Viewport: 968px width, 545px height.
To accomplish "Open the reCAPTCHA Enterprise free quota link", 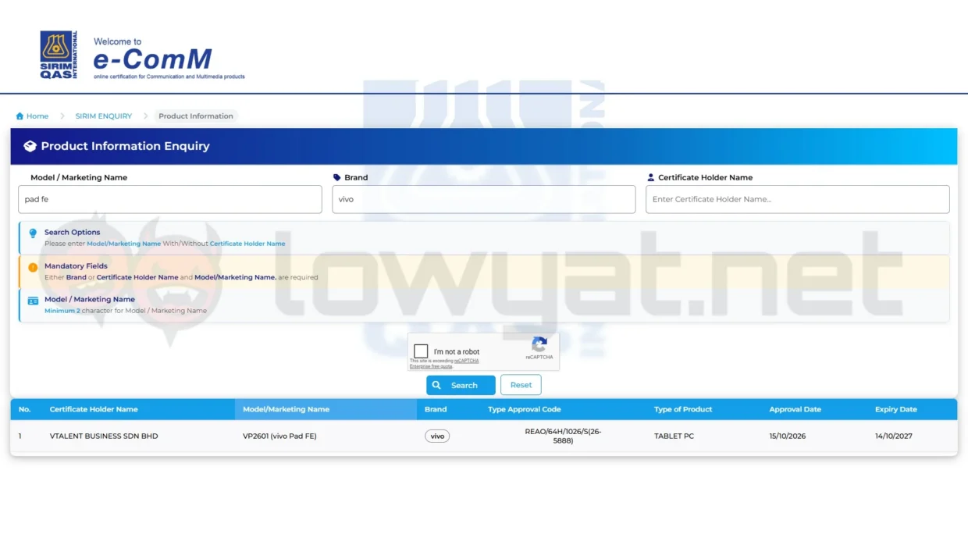I will (444, 364).
